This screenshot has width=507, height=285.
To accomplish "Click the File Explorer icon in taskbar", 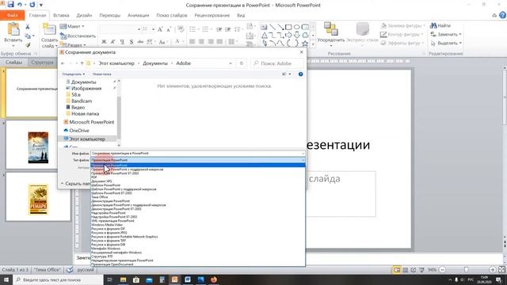I will pos(123,279).
